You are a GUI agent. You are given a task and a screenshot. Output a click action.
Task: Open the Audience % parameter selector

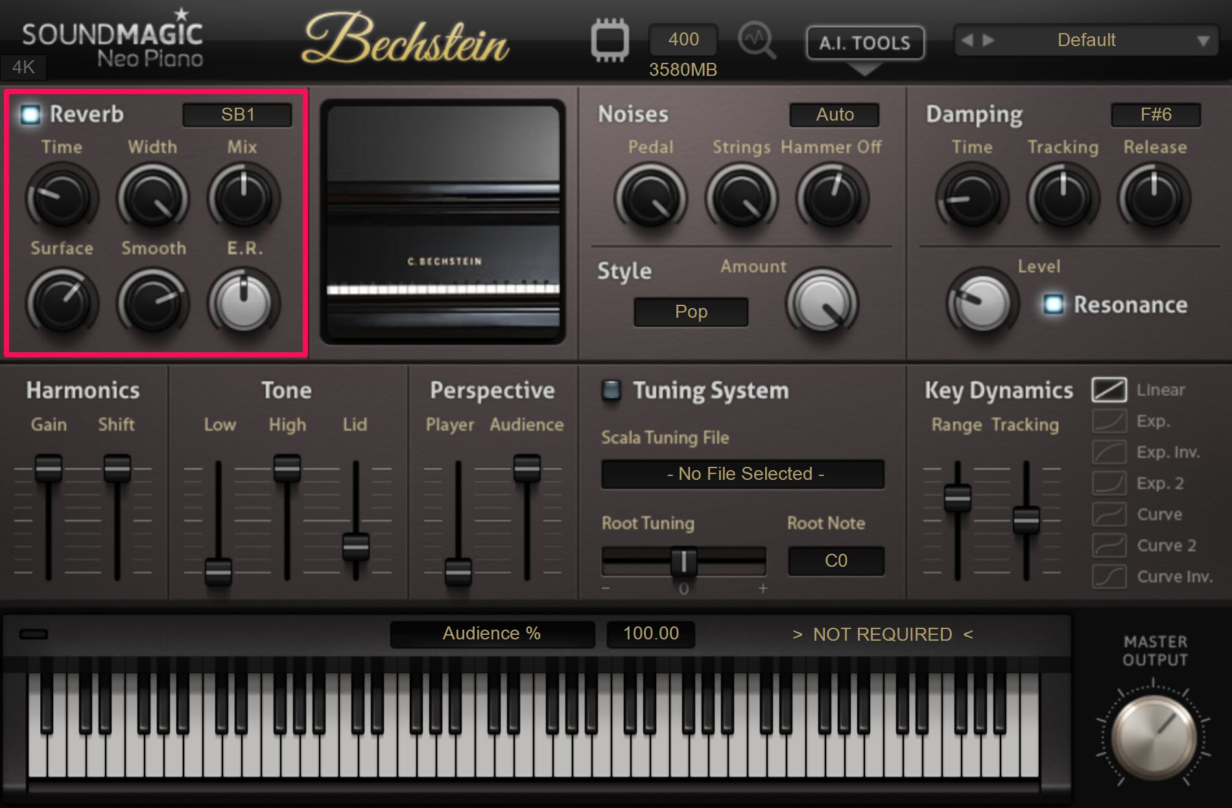(492, 634)
